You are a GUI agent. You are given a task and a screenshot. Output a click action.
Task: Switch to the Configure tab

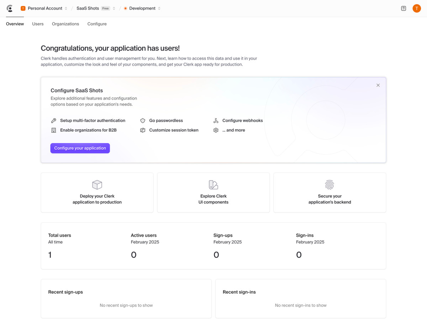[97, 24]
